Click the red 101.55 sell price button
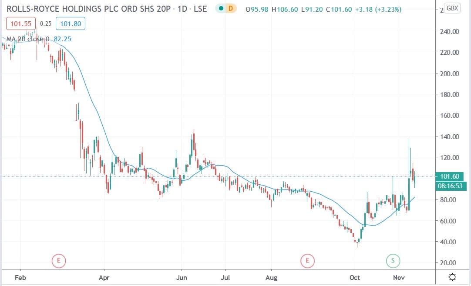The width and height of the screenshot is (471, 286). click(21, 23)
